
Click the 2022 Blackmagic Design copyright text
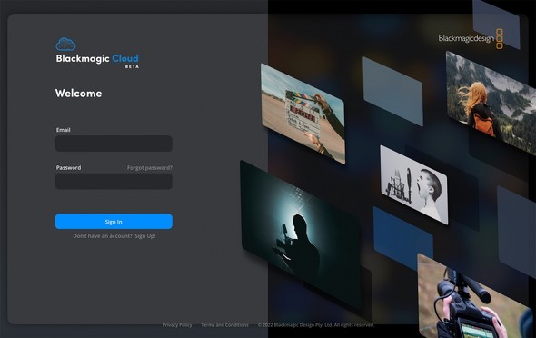point(316,325)
